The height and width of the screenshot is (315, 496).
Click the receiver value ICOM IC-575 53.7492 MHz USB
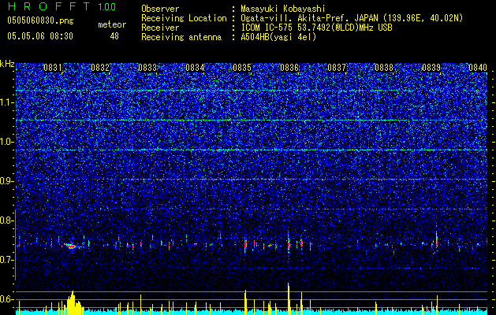316,28
